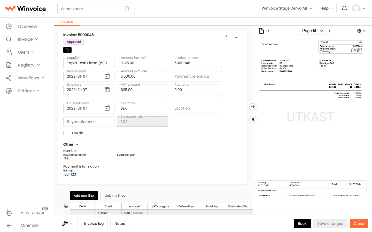Open the Page fit zoom dropdown

coord(312,31)
